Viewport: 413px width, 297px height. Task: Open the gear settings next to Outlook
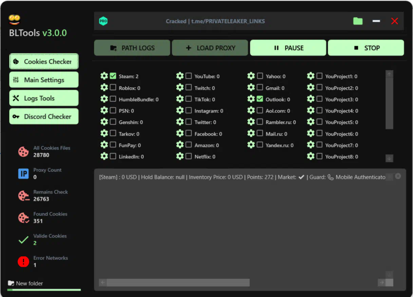[251, 99]
